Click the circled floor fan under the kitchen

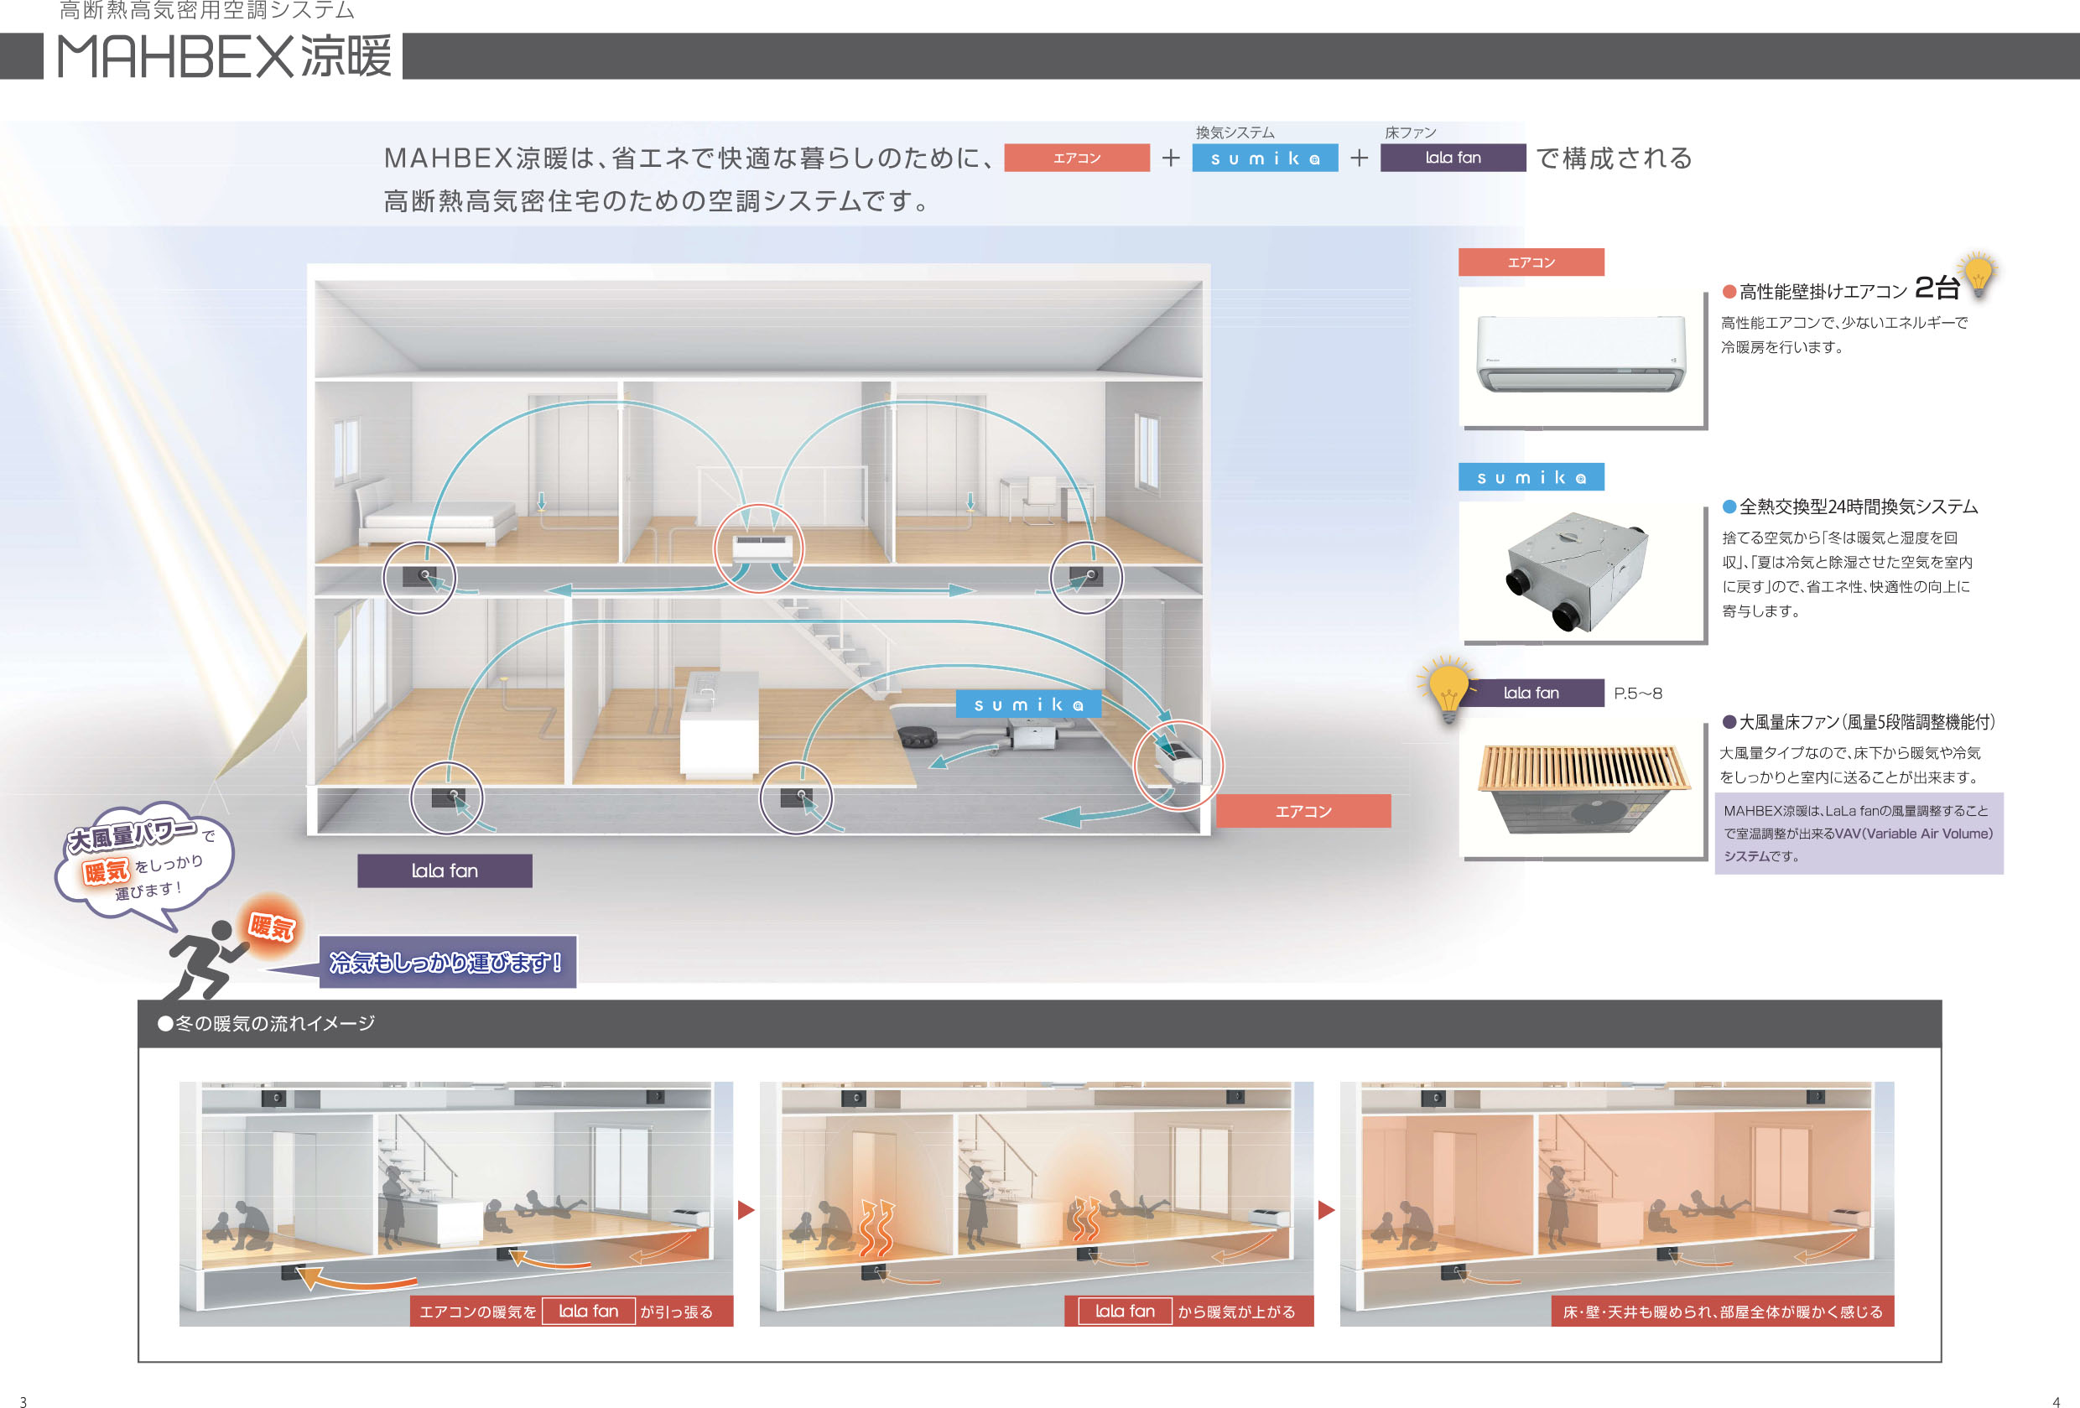pyautogui.click(x=795, y=798)
